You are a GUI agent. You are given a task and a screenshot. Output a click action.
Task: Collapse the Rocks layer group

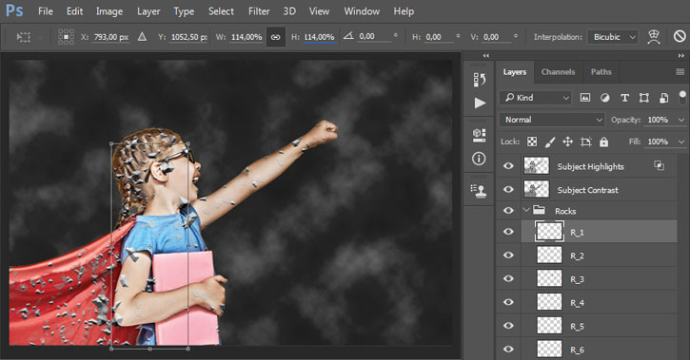click(x=526, y=210)
